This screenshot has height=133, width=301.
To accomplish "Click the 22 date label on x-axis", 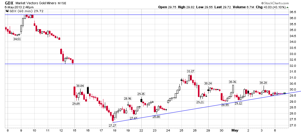I will (141, 131).
